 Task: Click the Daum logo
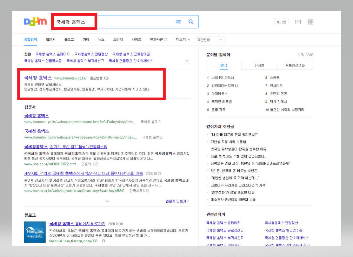point(35,22)
